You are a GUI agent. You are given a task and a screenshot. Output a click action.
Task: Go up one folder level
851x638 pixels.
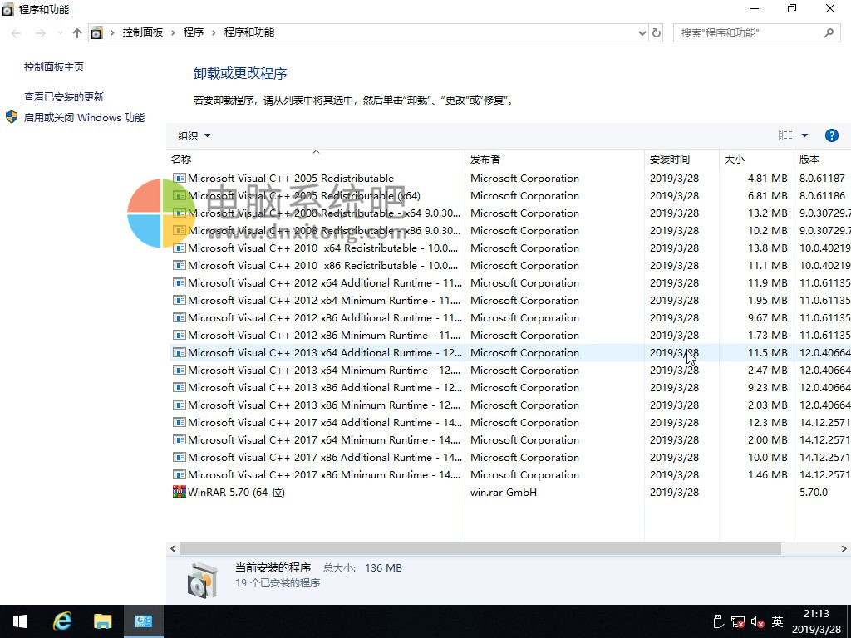77,33
